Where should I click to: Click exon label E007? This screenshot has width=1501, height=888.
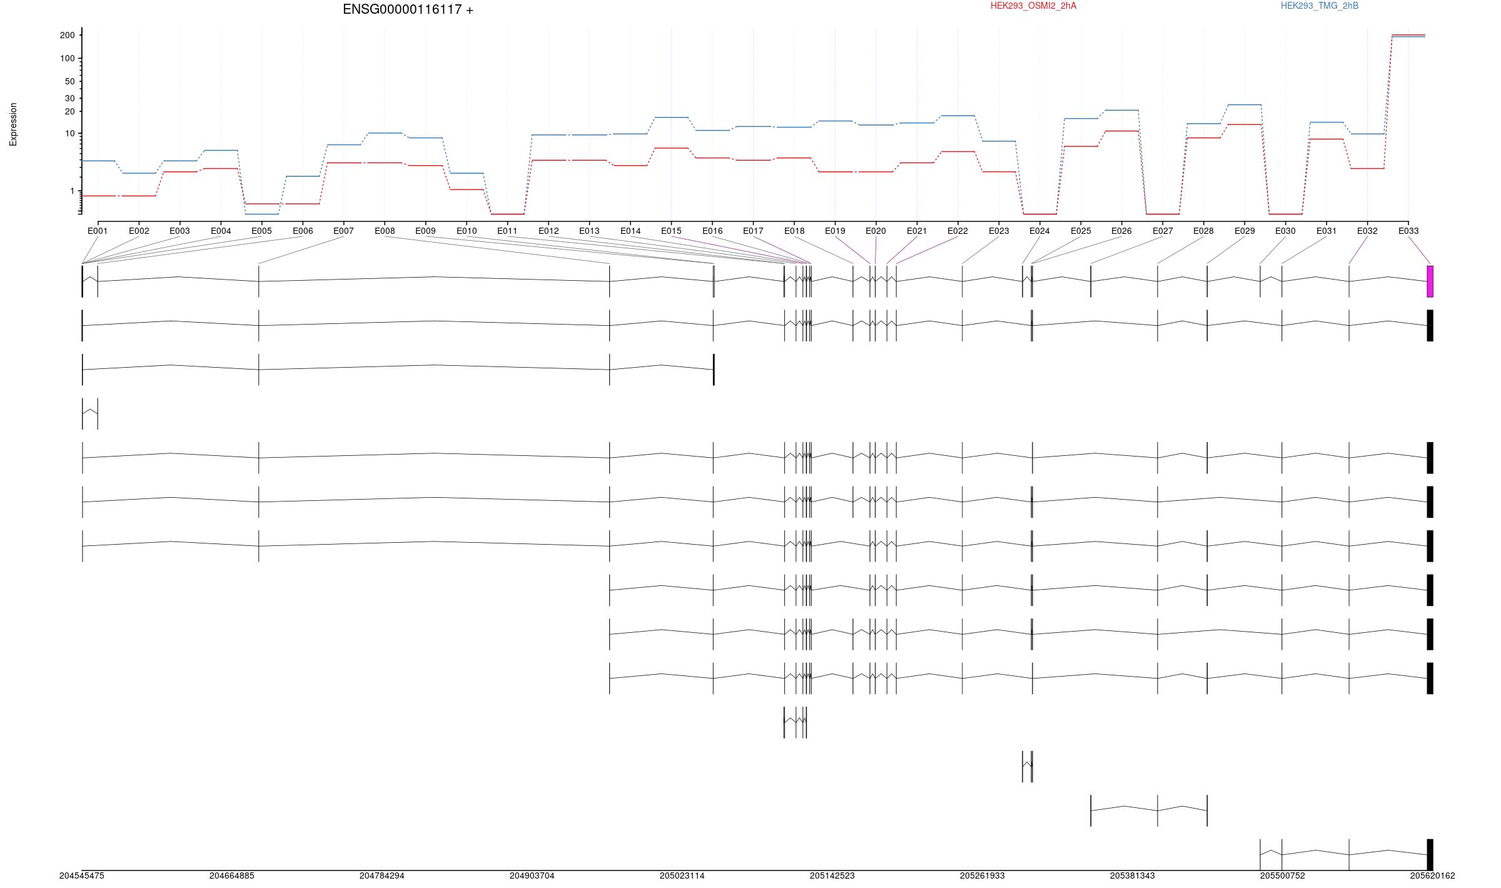(343, 231)
